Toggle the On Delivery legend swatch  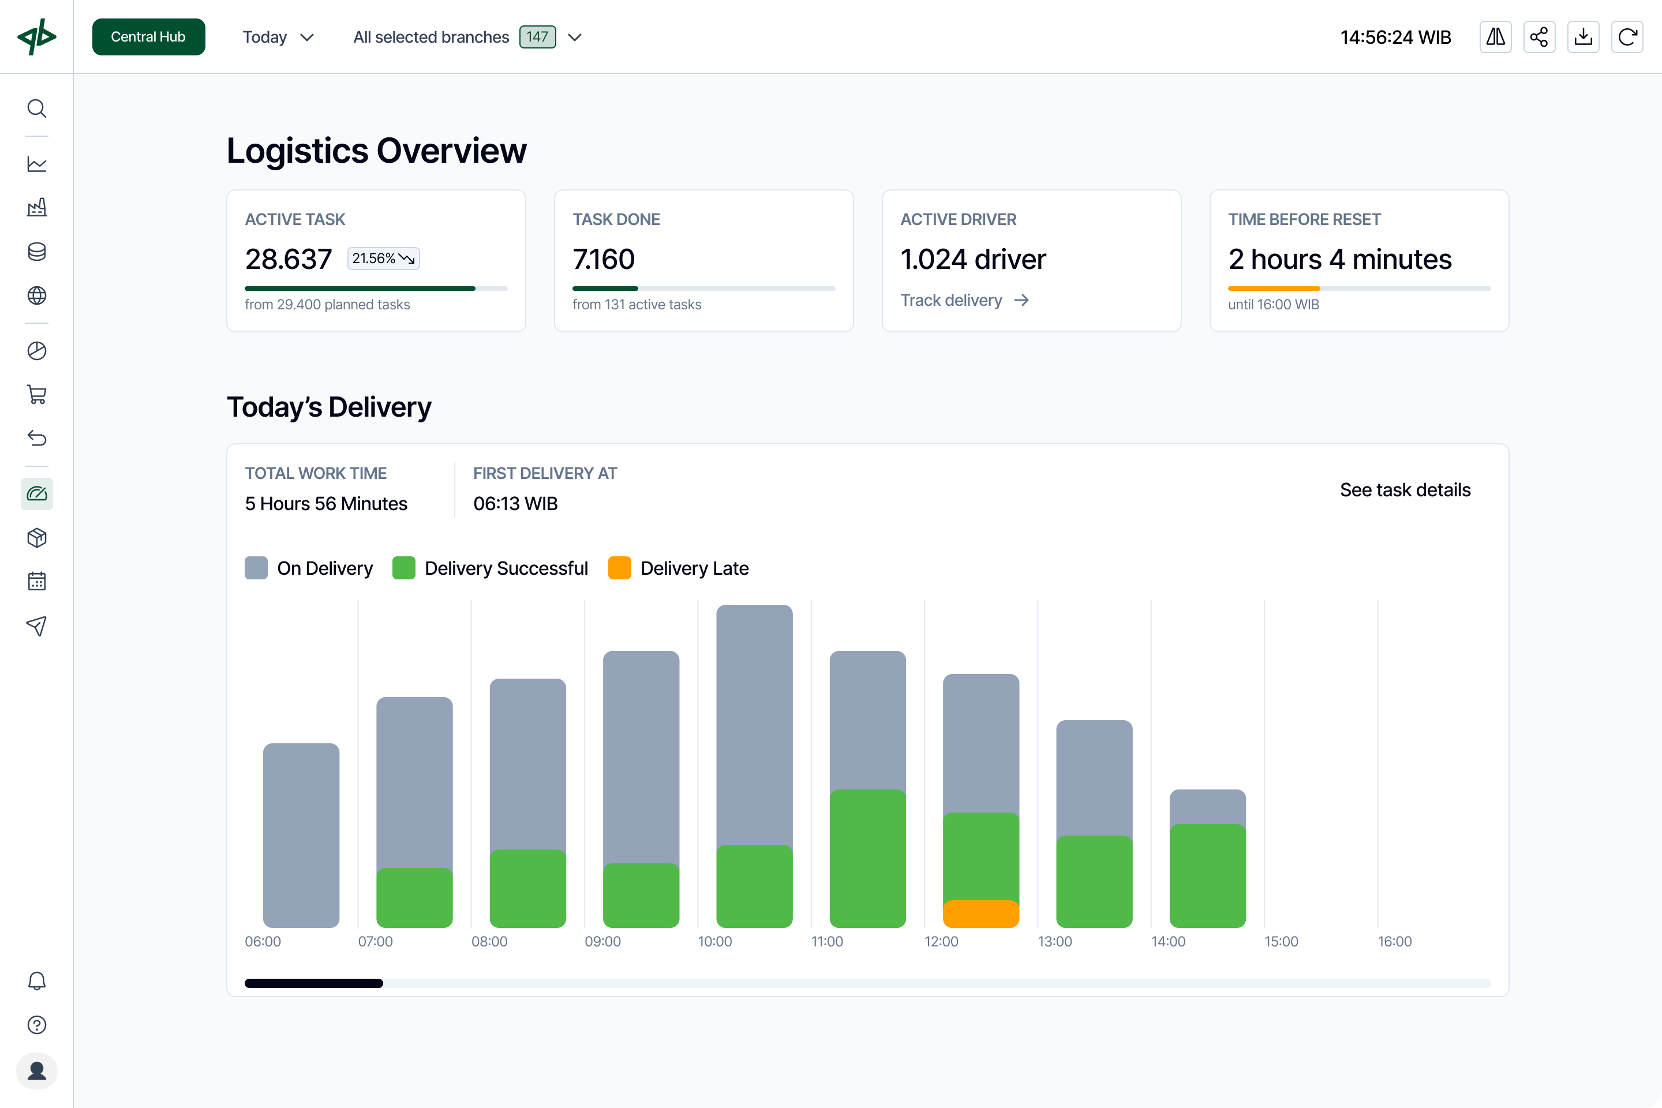point(256,568)
